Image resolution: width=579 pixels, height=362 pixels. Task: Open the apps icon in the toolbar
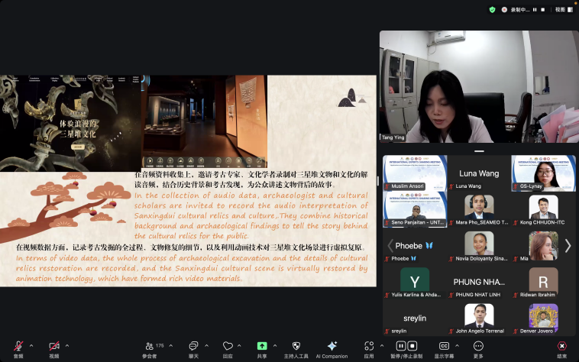click(x=369, y=346)
